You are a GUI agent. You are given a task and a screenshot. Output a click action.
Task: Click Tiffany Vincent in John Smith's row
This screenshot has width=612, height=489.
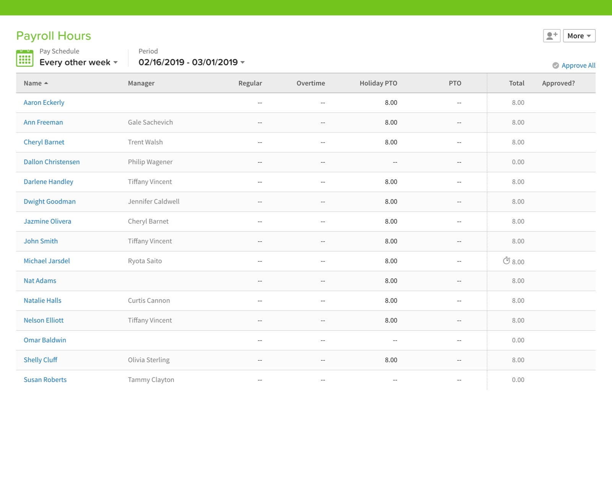[150, 241]
